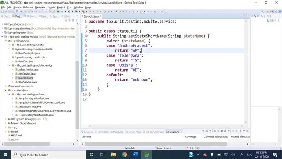Open the project explorer view menu
Screen dimensions: 282x159
[77, 20]
